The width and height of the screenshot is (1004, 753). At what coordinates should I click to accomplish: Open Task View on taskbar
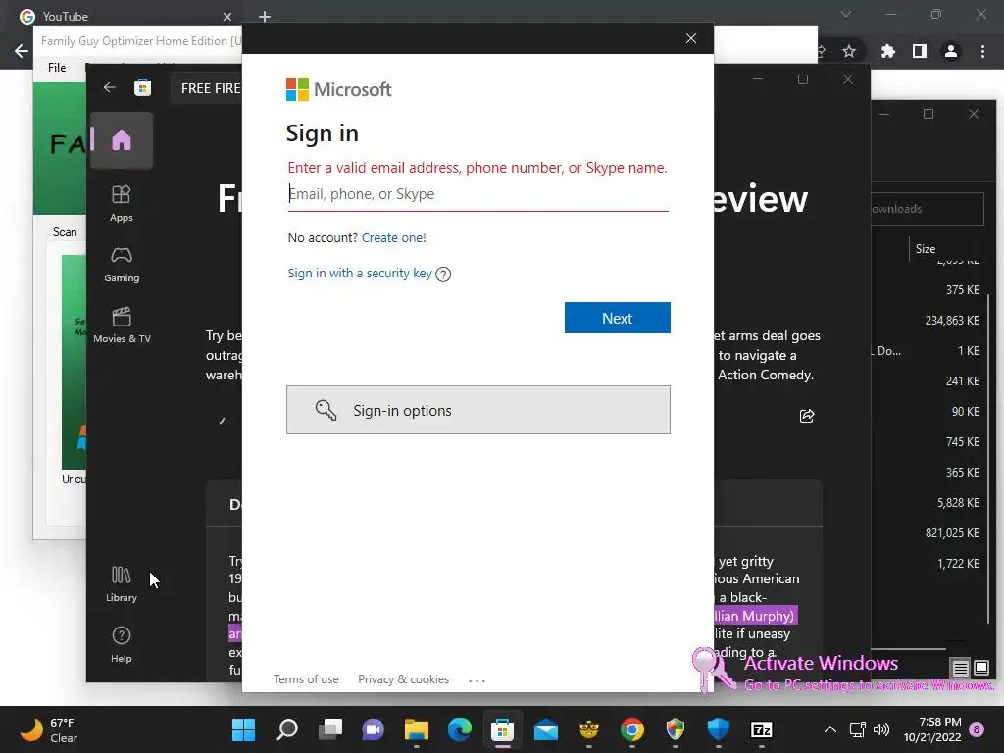330,729
